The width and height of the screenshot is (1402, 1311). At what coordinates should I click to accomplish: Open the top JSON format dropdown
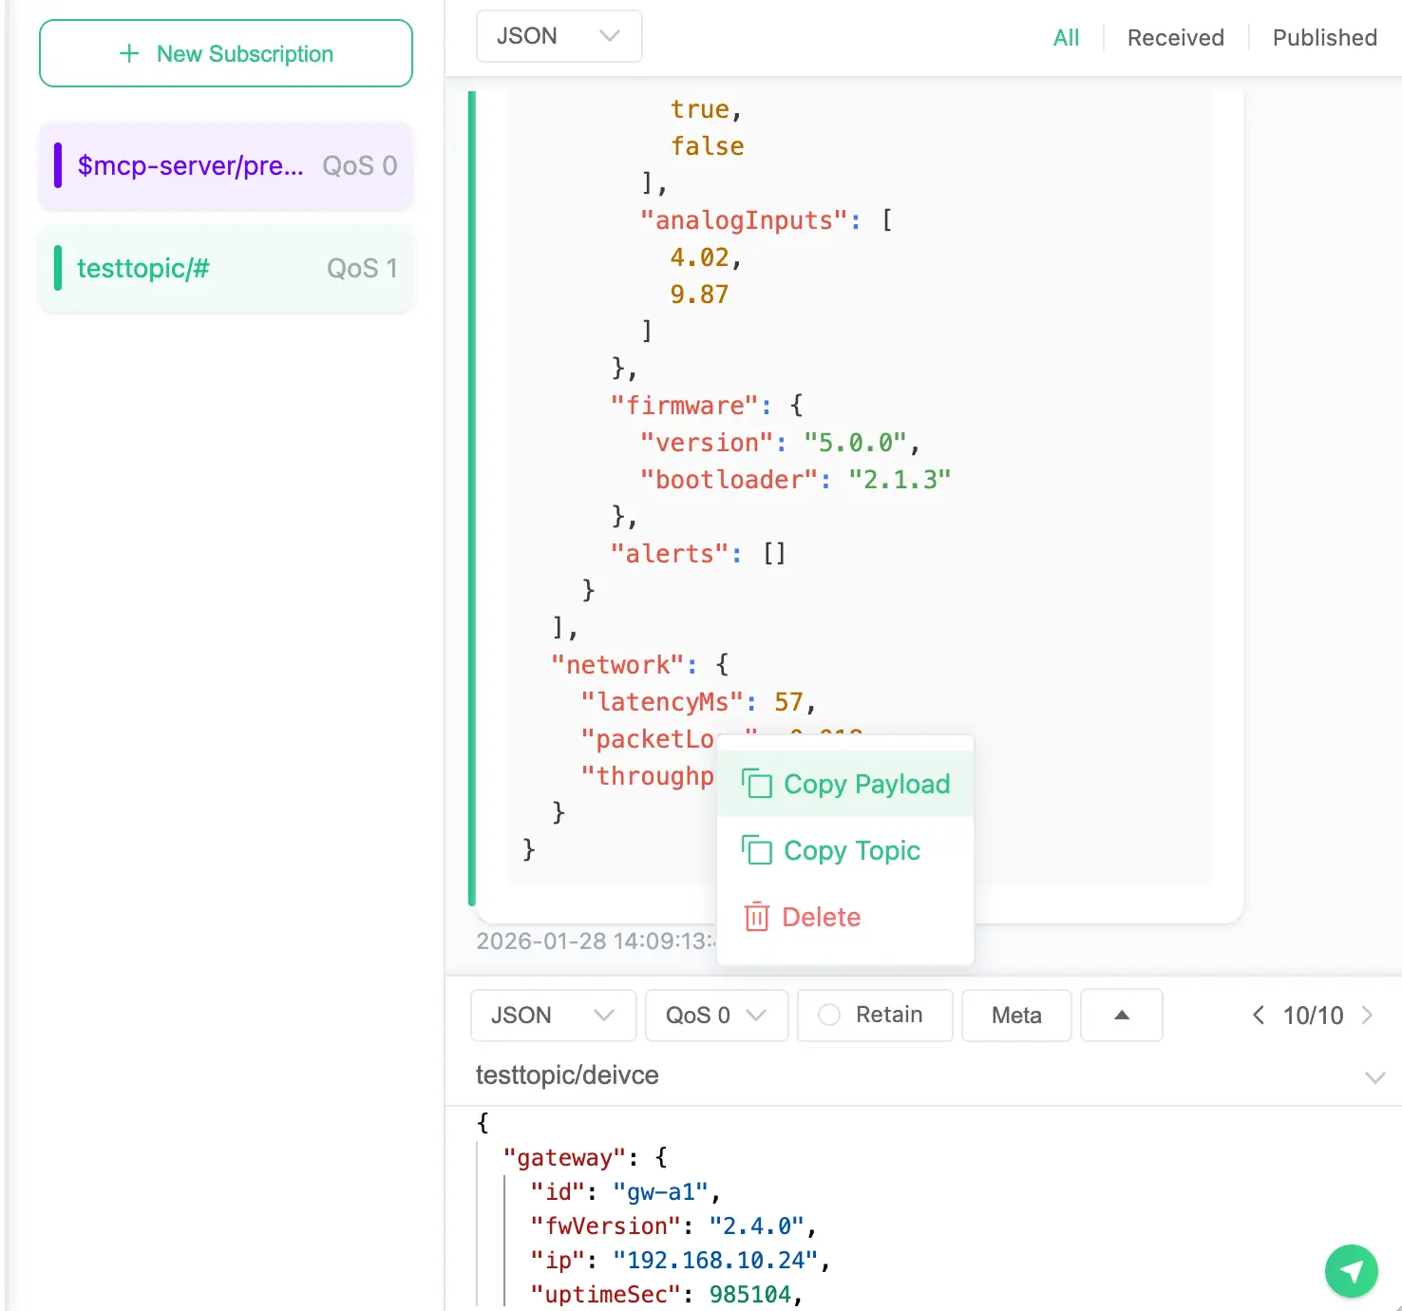559,36
